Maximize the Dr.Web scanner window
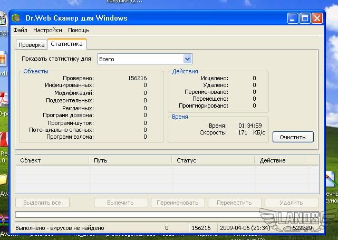This screenshot has width=338, height=240. 305,18
